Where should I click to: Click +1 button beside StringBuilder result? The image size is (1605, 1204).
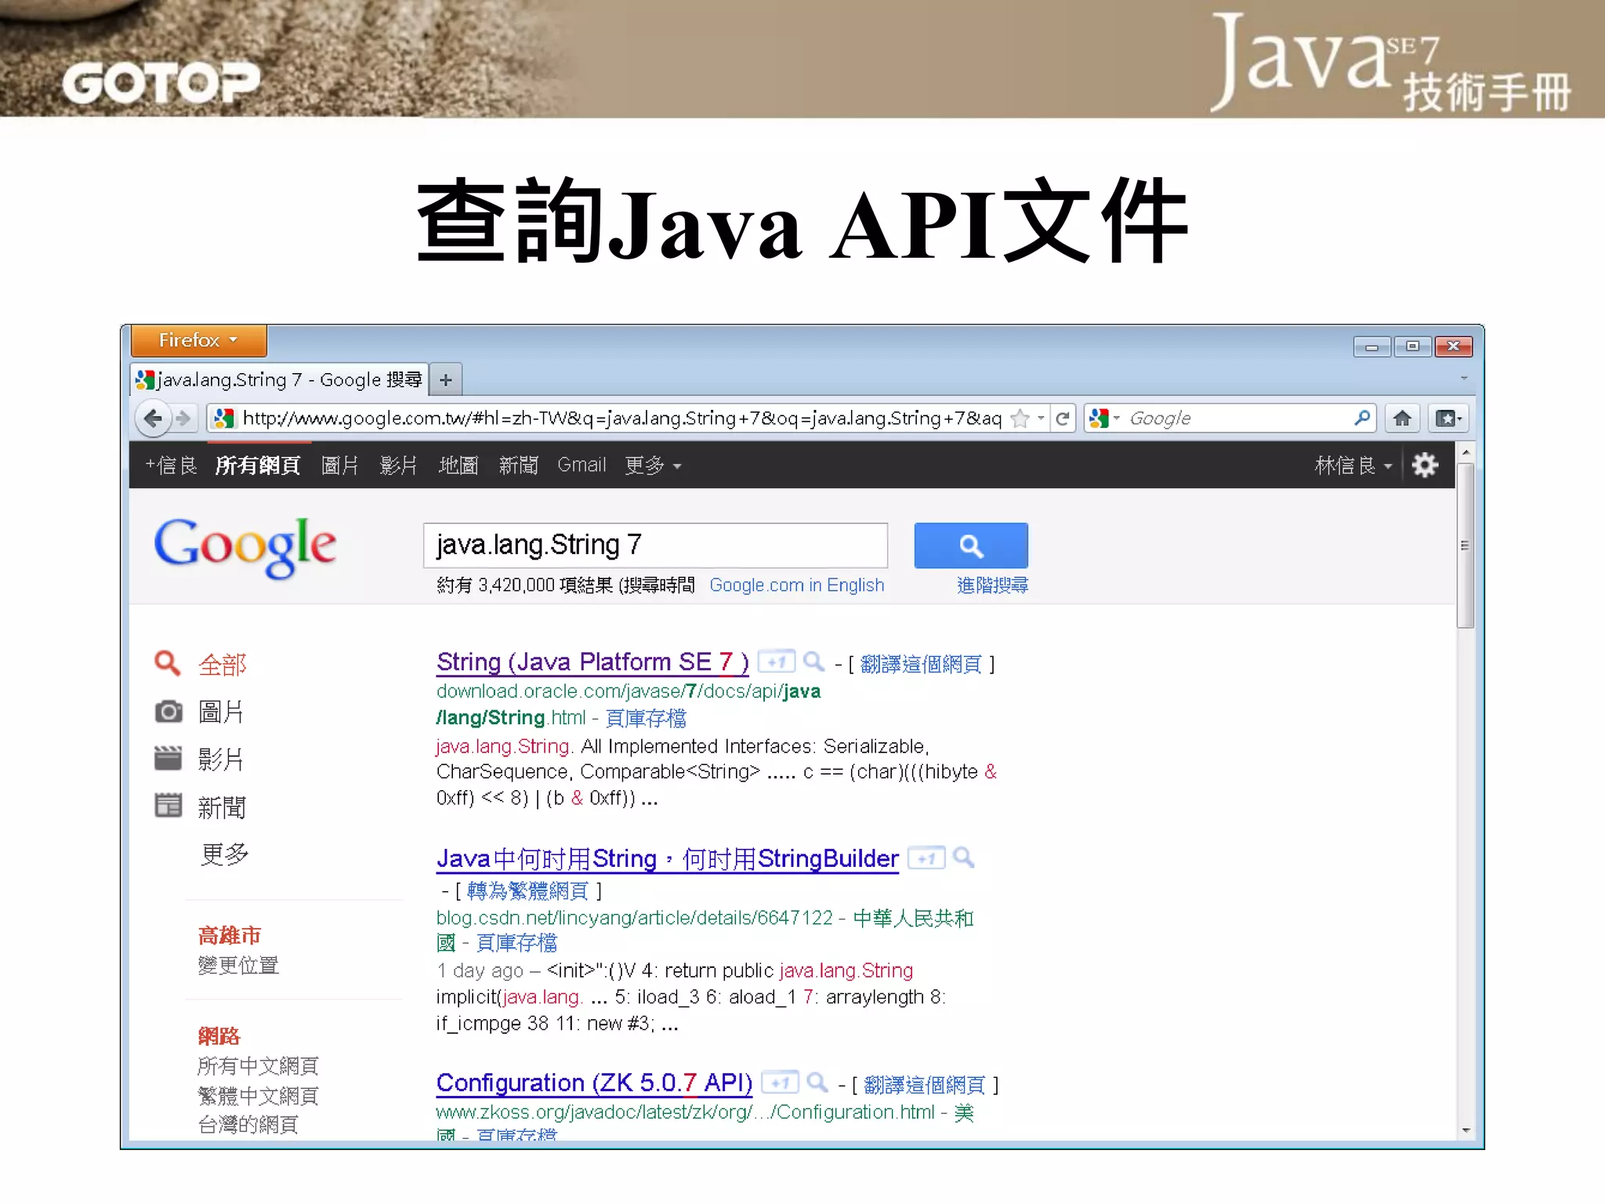926,859
